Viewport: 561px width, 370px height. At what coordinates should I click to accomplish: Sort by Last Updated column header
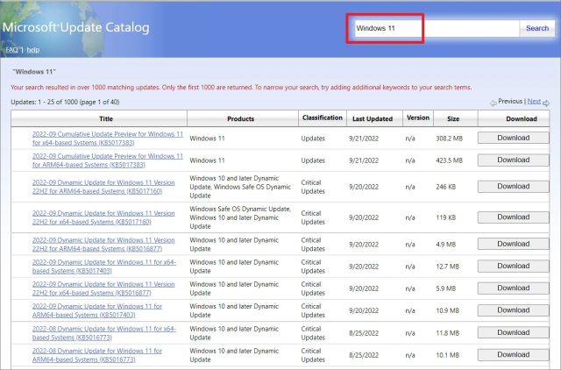(x=373, y=118)
